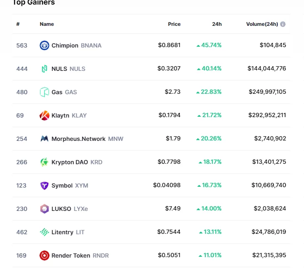Click the Krypton DAO logo icon

pyautogui.click(x=44, y=162)
